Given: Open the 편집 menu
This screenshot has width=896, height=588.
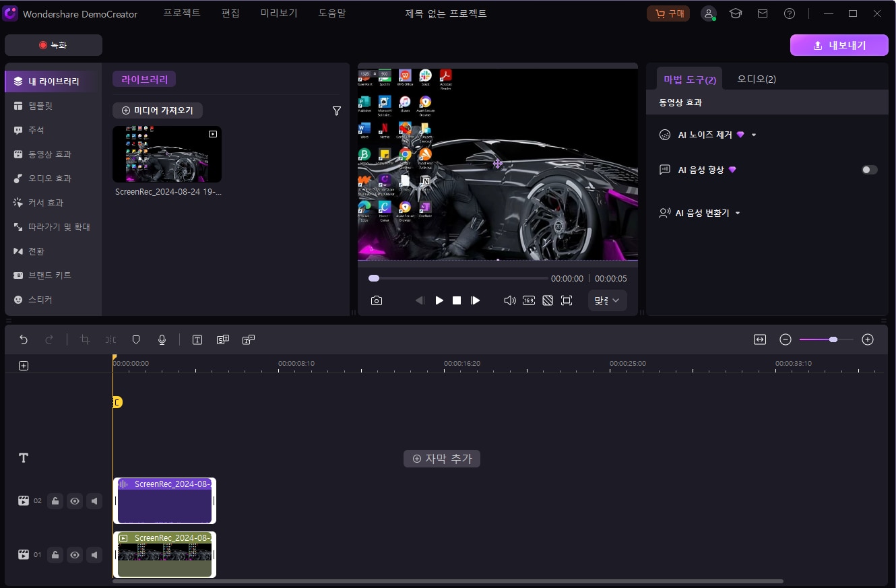Looking at the screenshot, I should coord(230,13).
